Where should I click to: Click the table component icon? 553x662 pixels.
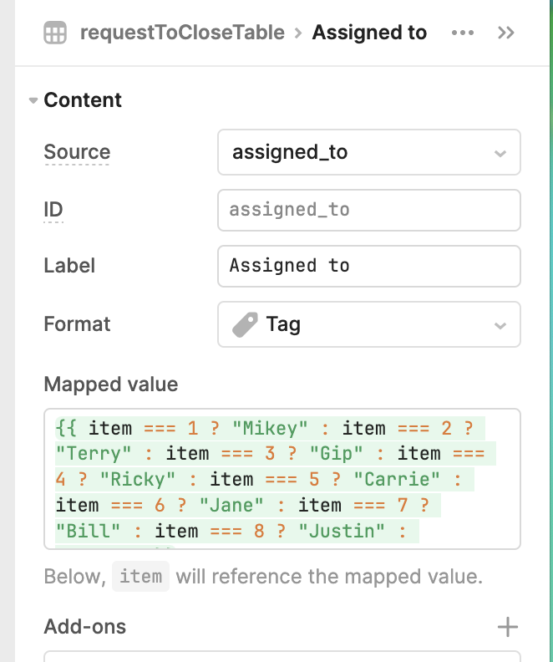[55, 33]
